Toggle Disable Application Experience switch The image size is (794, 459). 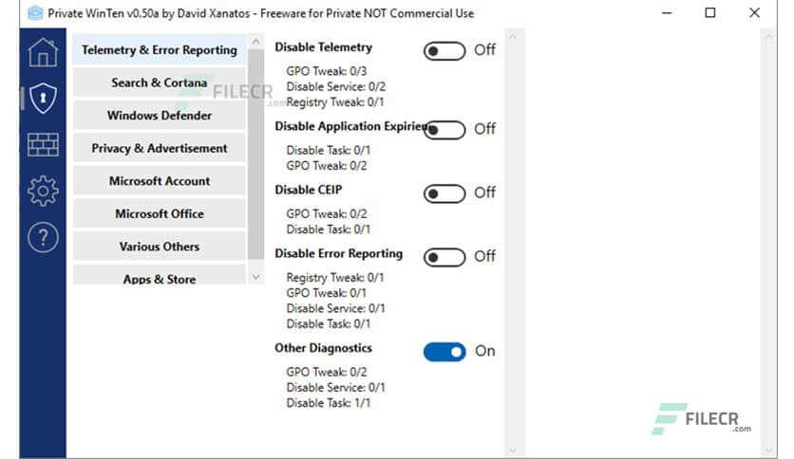[x=444, y=129]
